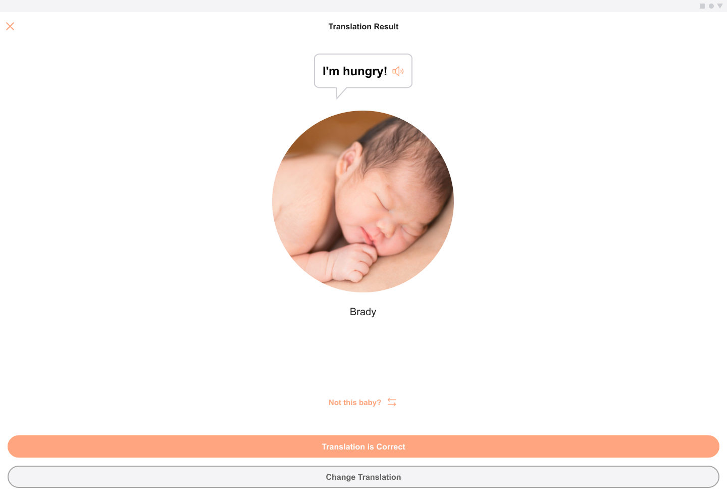Switch baby using the orange exchange arrows

click(392, 402)
